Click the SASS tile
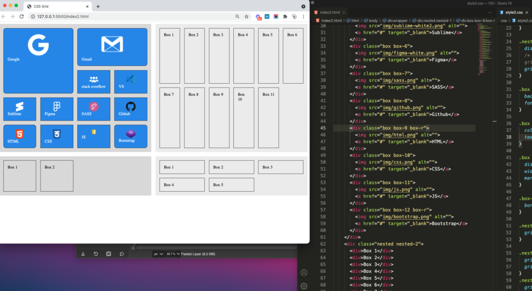 click(94, 109)
